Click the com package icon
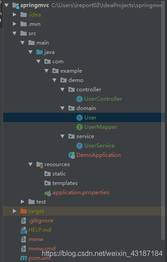Screen dimensions: 167x262 [48, 61]
